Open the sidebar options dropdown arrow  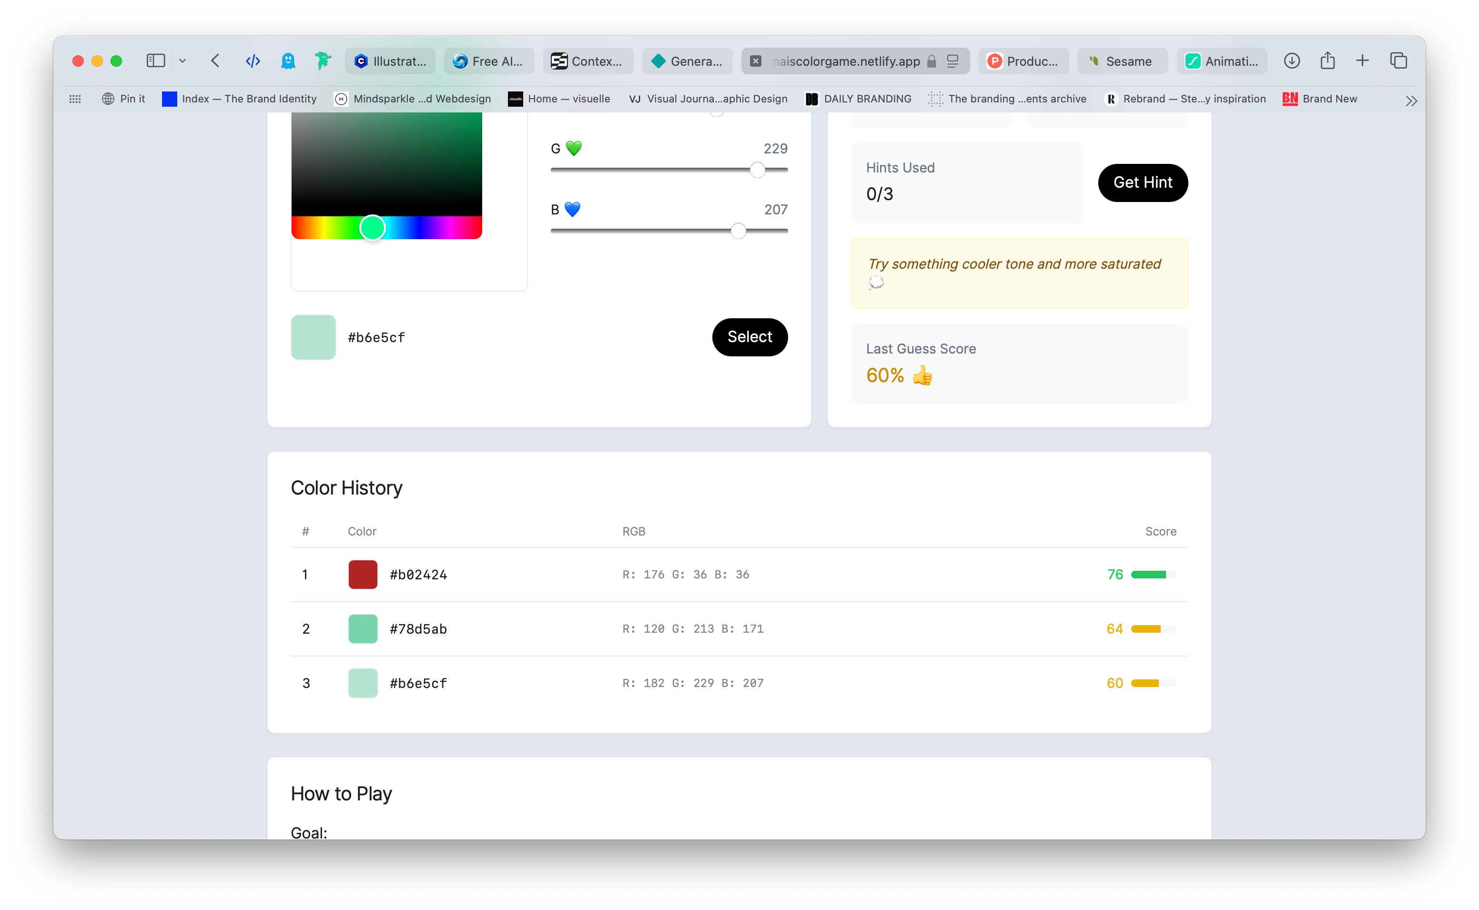pos(182,61)
